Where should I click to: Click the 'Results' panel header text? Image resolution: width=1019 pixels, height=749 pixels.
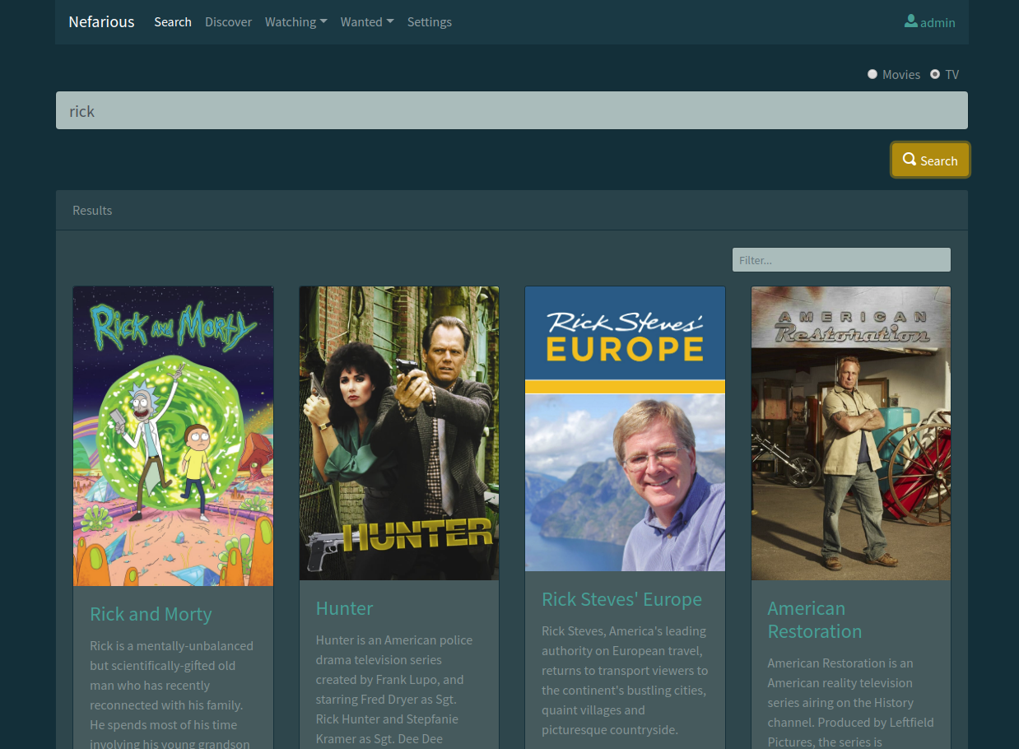click(92, 211)
